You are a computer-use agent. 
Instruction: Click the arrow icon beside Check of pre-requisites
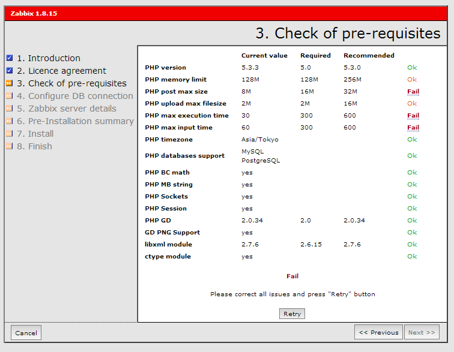click(x=9, y=83)
